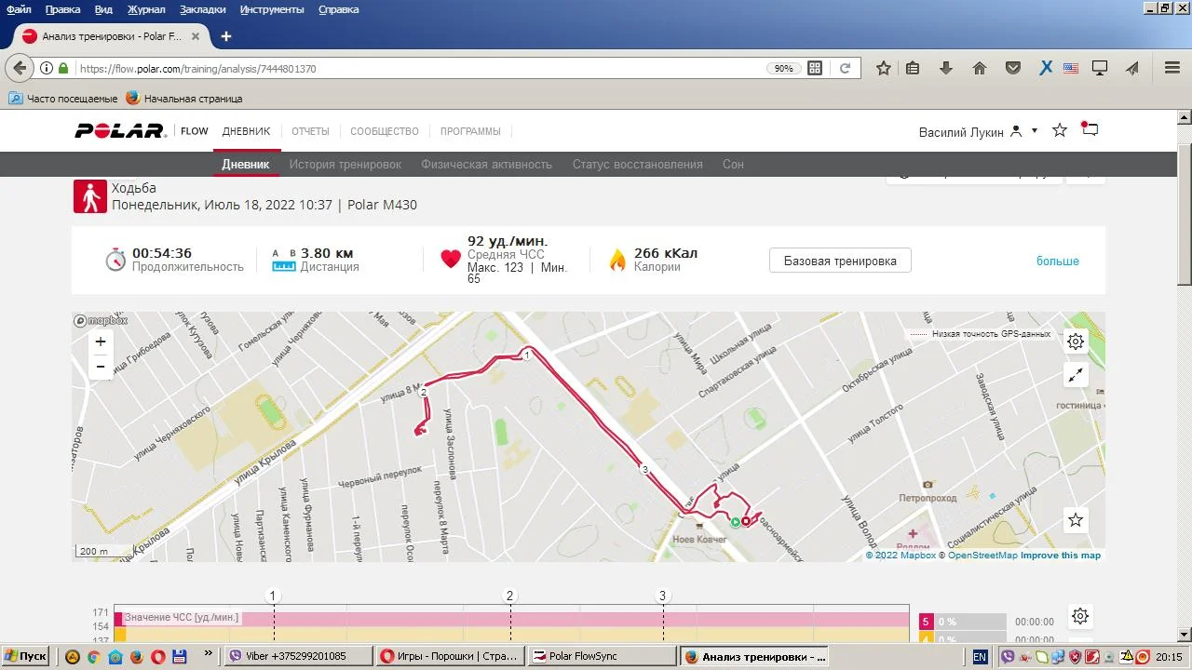Expand the Василий Лукин account dropdown
Screen dimensions: 1192x670
[x=1035, y=131]
